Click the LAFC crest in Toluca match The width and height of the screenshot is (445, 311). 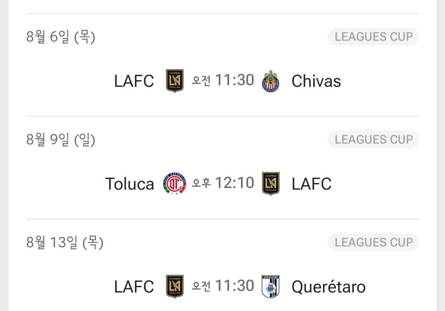[x=270, y=183]
